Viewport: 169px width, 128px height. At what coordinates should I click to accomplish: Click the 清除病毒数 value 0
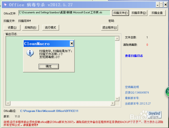coord(147,45)
